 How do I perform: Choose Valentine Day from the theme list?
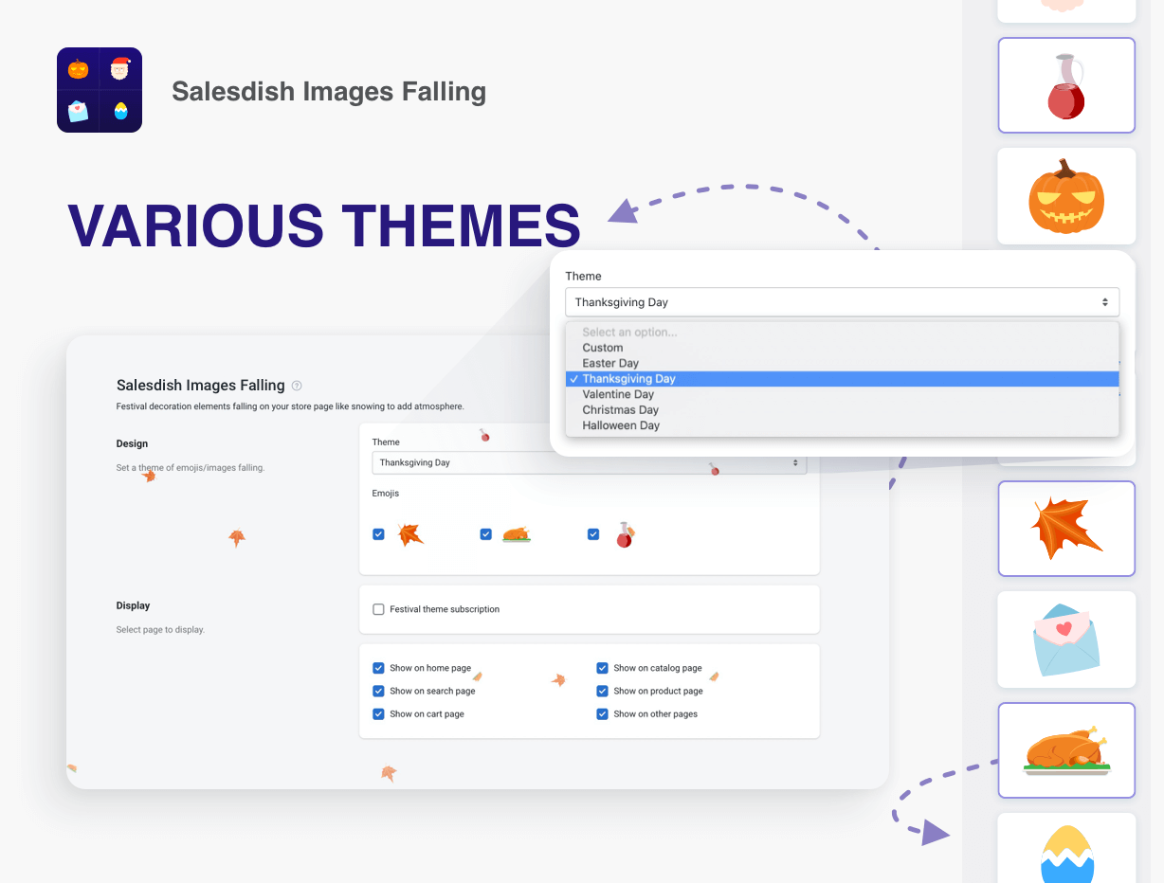[842, 394]
